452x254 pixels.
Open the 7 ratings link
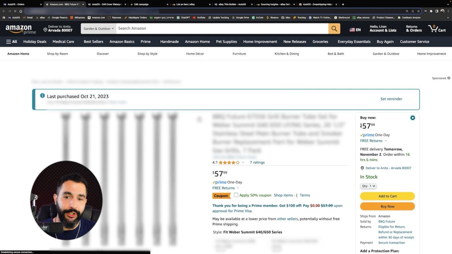[257, 163]
